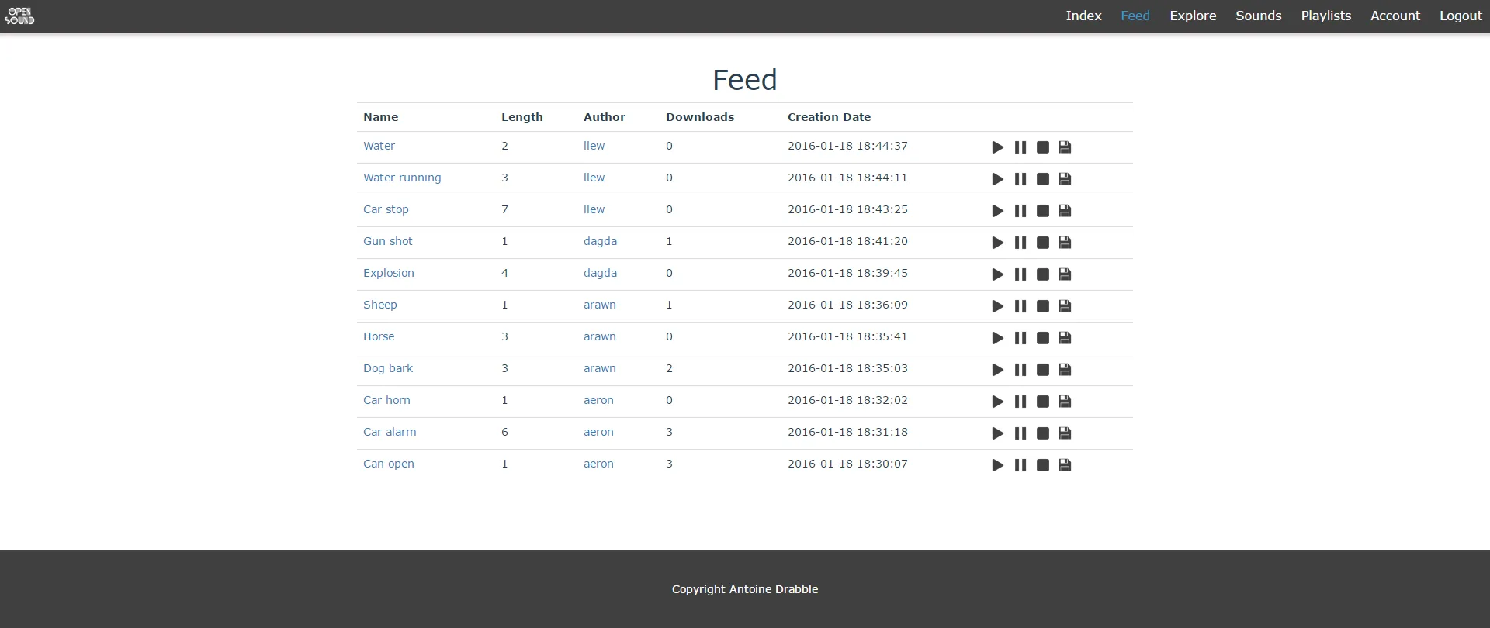
Task: Open the Dog bark sound link
Action: pyautogui.click(x=388, y=368)
